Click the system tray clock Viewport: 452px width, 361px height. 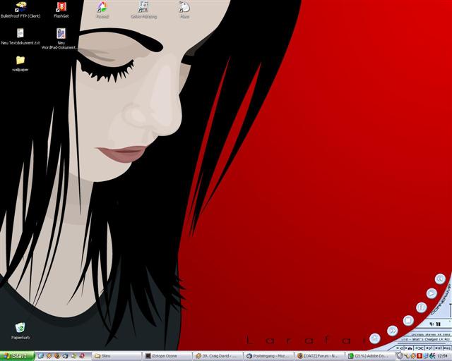point(442,356)
